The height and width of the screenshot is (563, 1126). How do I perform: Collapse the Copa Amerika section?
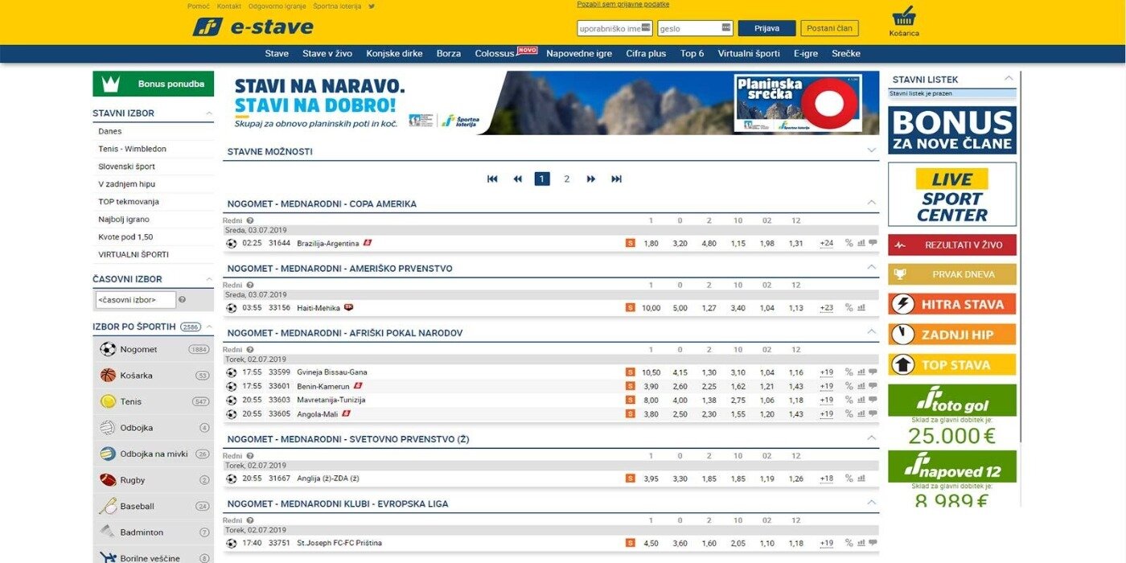coord(871,203)
